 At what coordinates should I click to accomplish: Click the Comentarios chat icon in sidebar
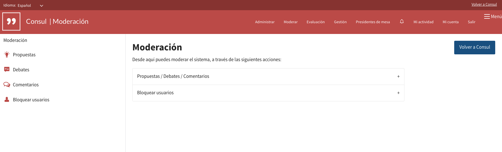tap(7, 85)
